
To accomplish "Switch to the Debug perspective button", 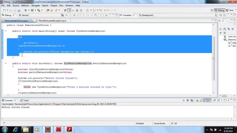I will click(x=220, y=10).
